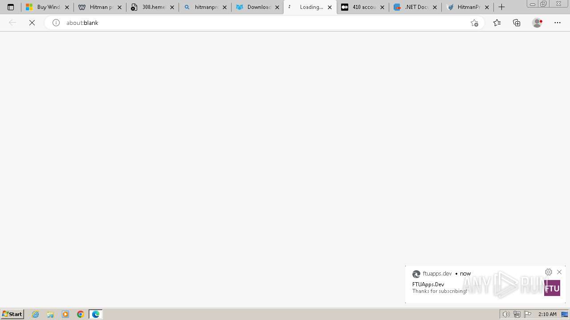Viewport: 570px width, 320px height.
Task: Open the Start menu
Action: 12,314
